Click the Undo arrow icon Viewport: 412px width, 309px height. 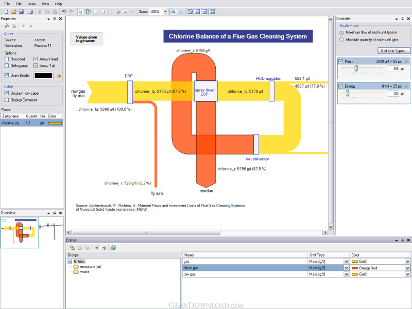click(x=64, y=11)
